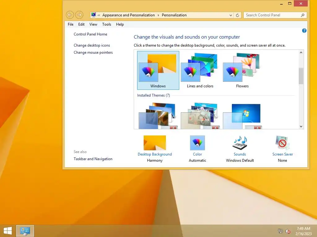Open help with the blue question mark
This screenshot has height=237, width=317.
304,31
